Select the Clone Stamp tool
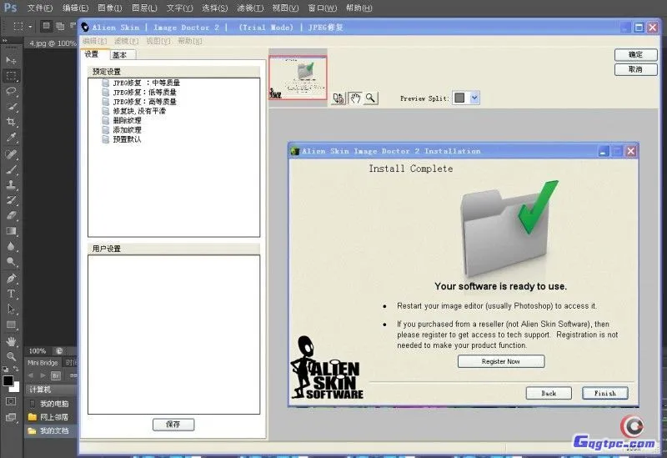 pyautogui.click(x=11, y=184)
